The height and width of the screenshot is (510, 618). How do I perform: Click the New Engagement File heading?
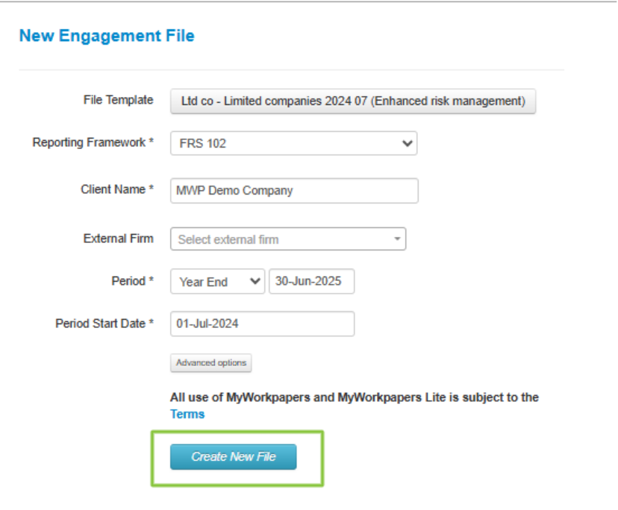(107, 35)
